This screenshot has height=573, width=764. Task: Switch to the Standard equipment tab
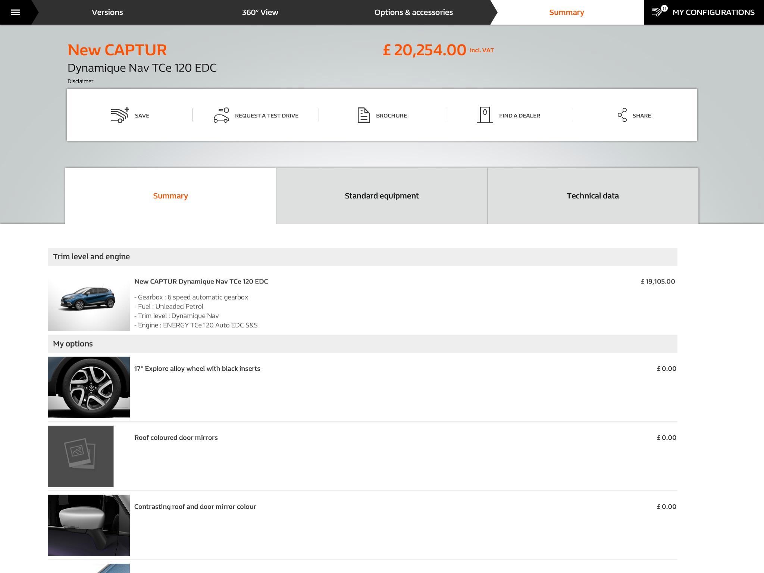pyautogui.click(x=381, y=195)
